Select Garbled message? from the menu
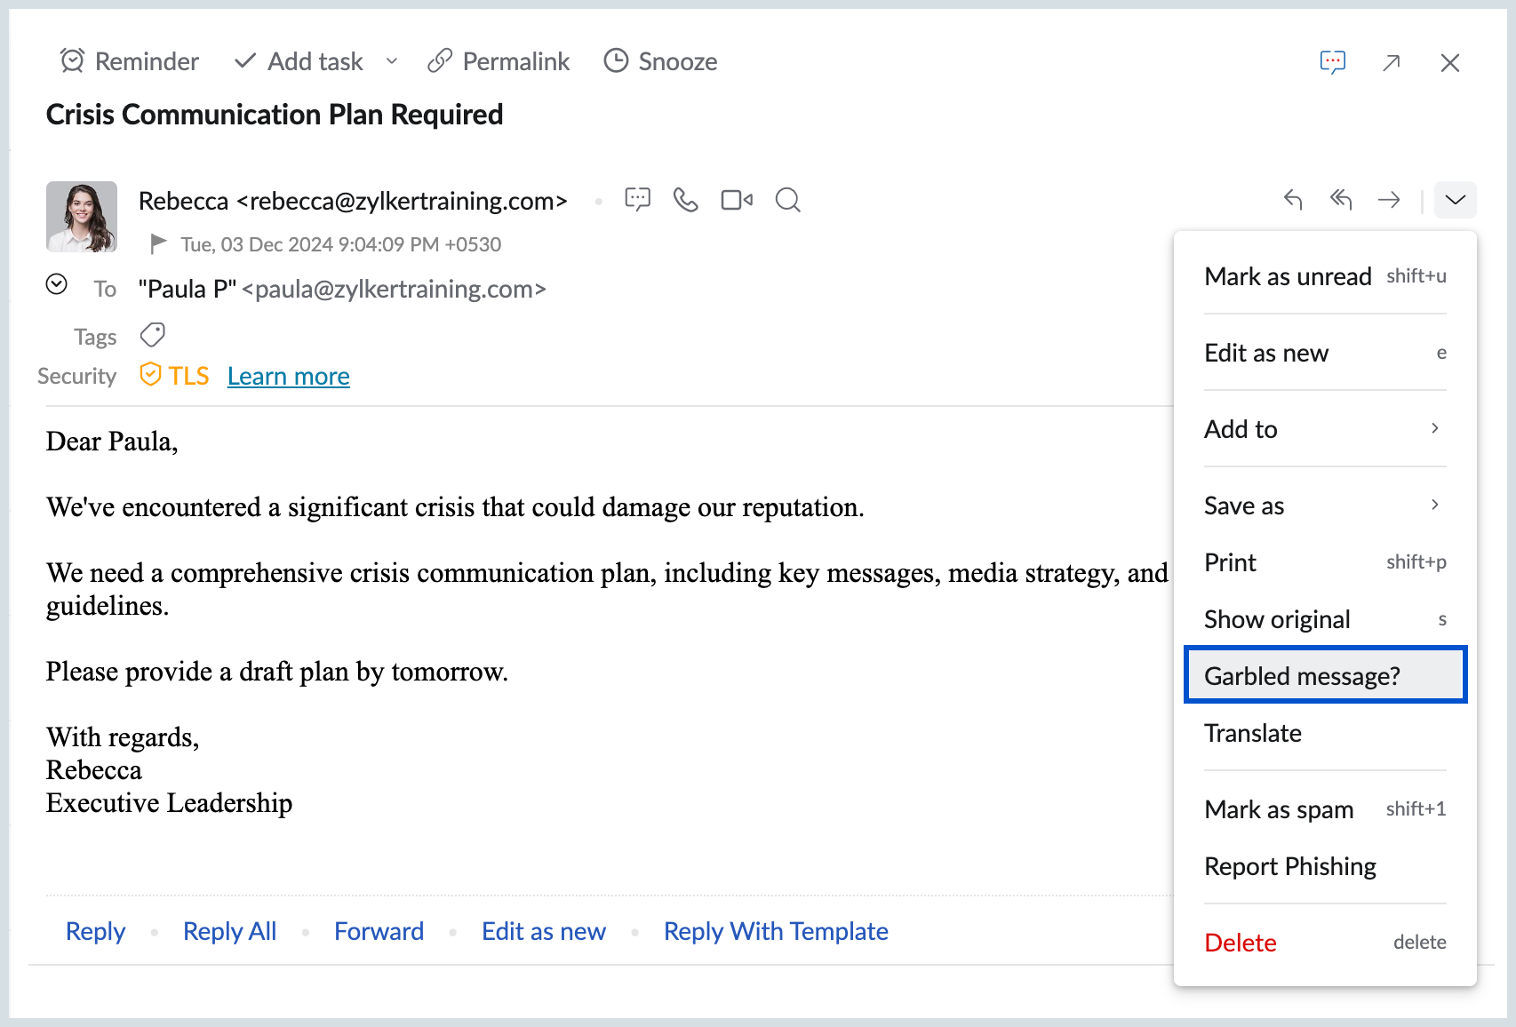1516x1027 pixels. tap(1324, 676)
